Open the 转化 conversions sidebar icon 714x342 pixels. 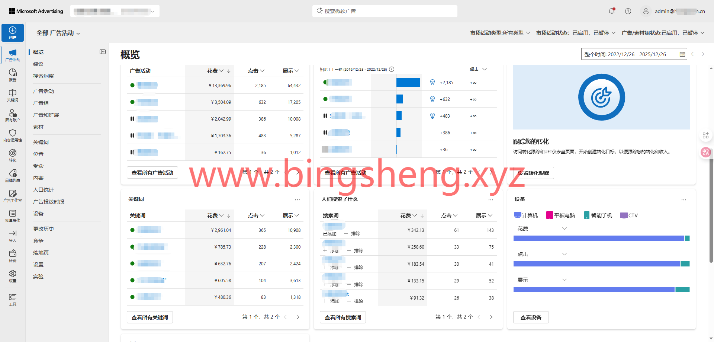click(x=13, y=155)
